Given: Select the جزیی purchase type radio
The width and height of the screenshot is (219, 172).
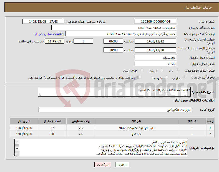Looking at the screenshot, I should 184,77.
